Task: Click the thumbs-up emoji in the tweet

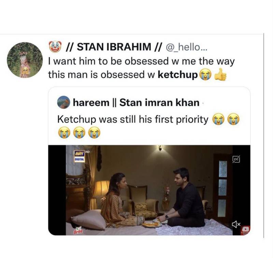Action: (x=219, y=74)
